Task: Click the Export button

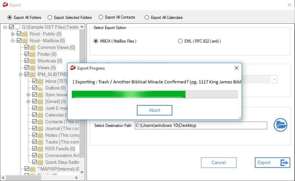Action: click(x=272, y=162)
